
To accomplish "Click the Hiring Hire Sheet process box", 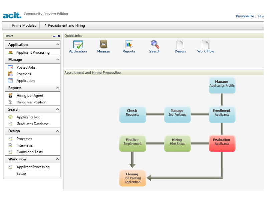I will click(177, 143).
